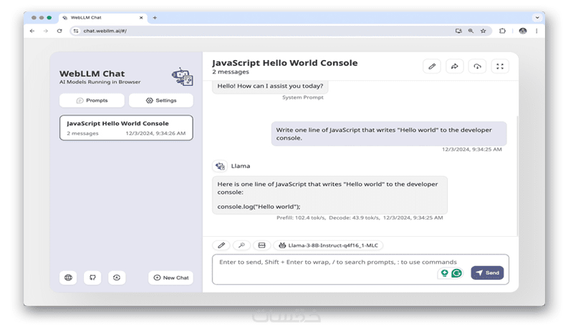Click the zoom magnifier icon in address bar

click(471, 31)
